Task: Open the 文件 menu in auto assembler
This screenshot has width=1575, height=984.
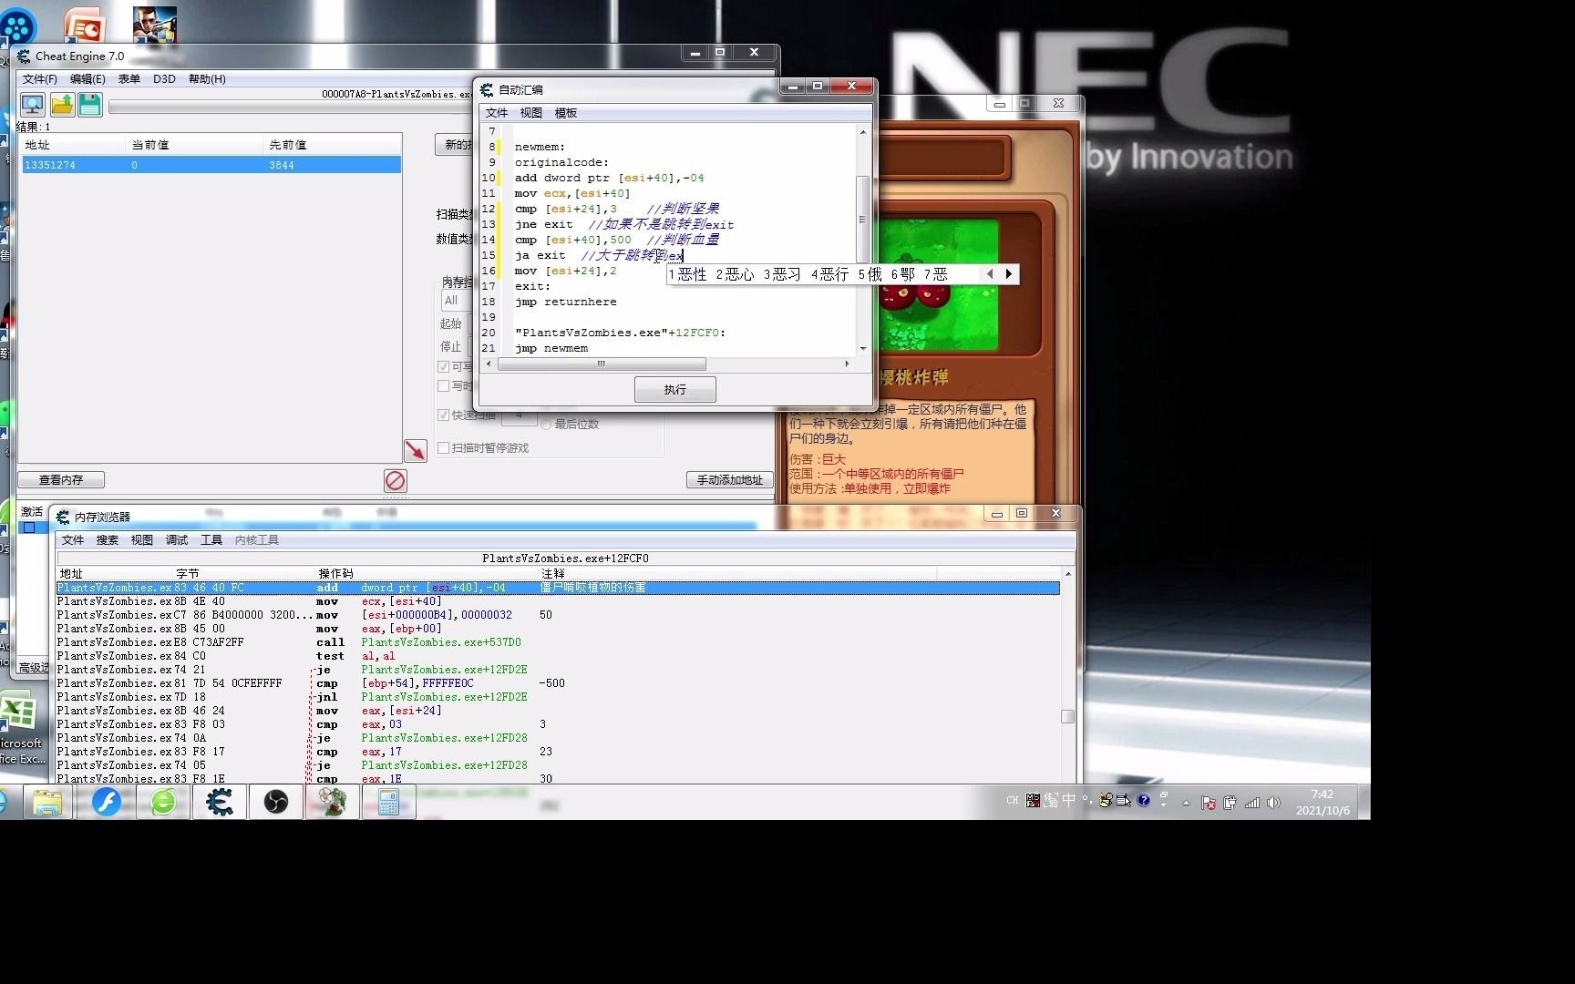Action: pos(497,113)
